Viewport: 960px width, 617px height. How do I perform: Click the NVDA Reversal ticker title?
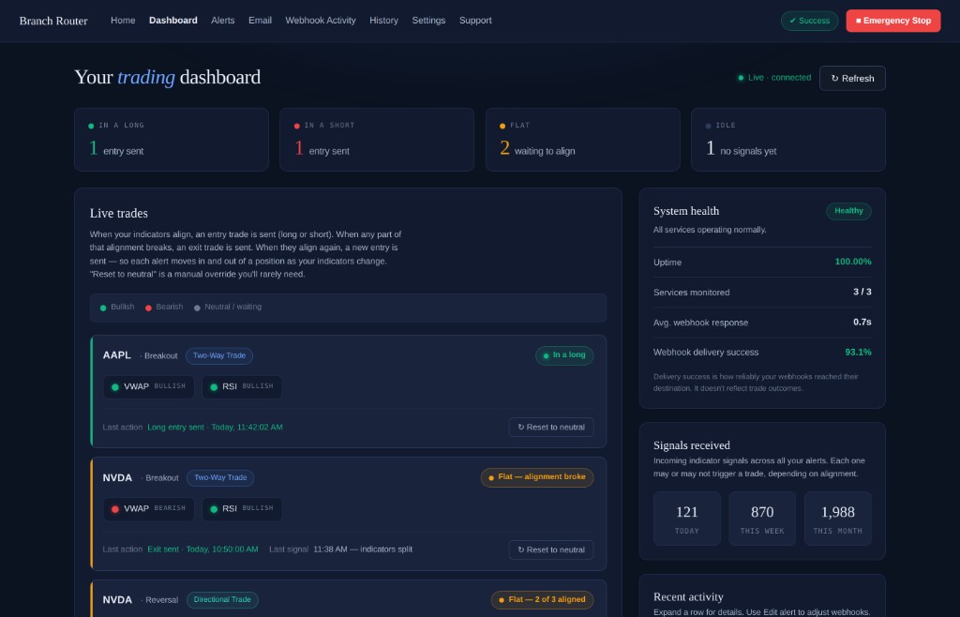point(117,600)
